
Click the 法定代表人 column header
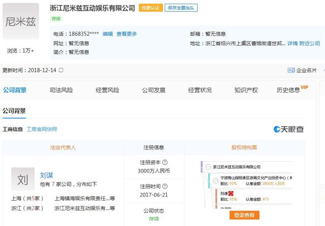click(x=63, y=147)
